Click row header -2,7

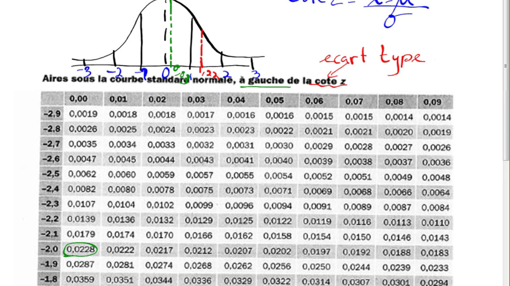(x=52, y=144)
